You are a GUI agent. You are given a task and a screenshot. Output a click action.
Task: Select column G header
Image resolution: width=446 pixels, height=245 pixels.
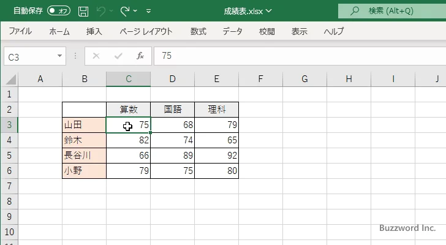coord(304,79)
